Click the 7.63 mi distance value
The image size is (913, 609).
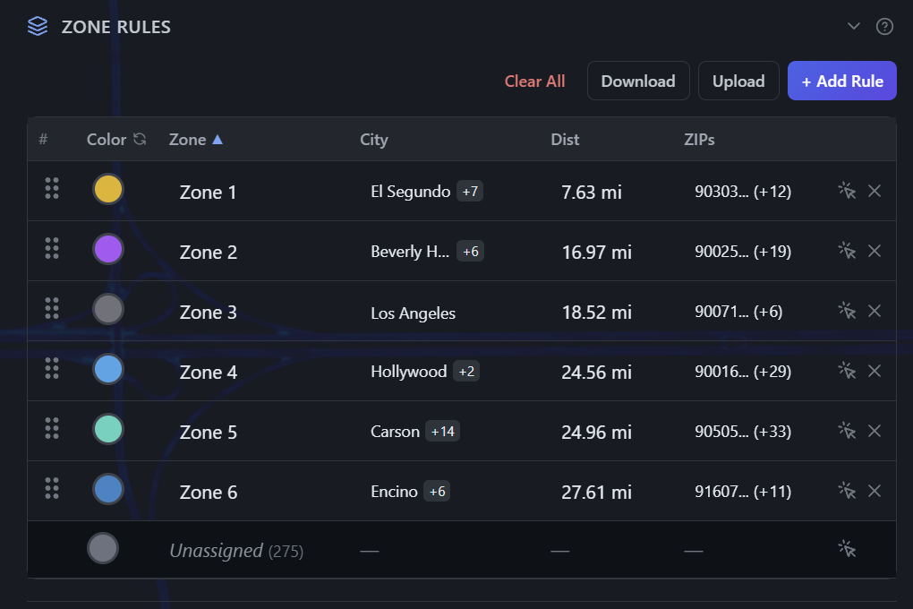(x=592, y=193)
